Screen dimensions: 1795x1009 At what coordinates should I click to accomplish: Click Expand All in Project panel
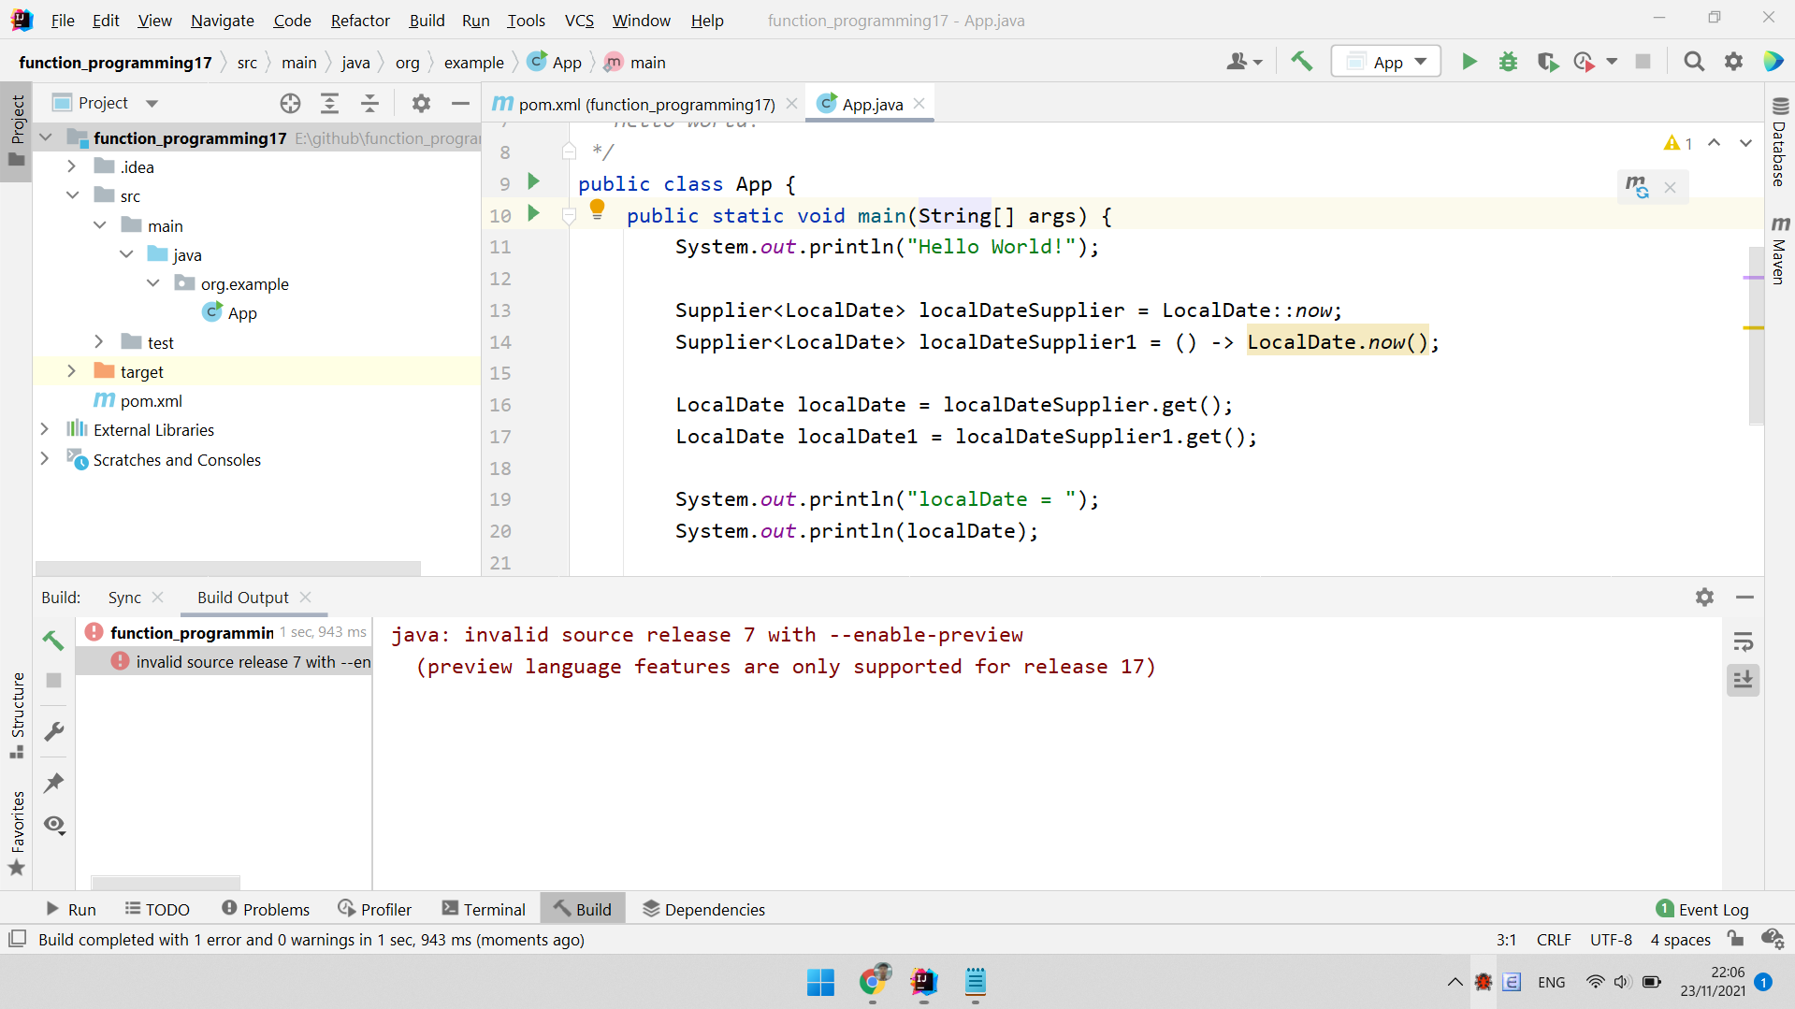pyautogui.click(x=329, y=103)
